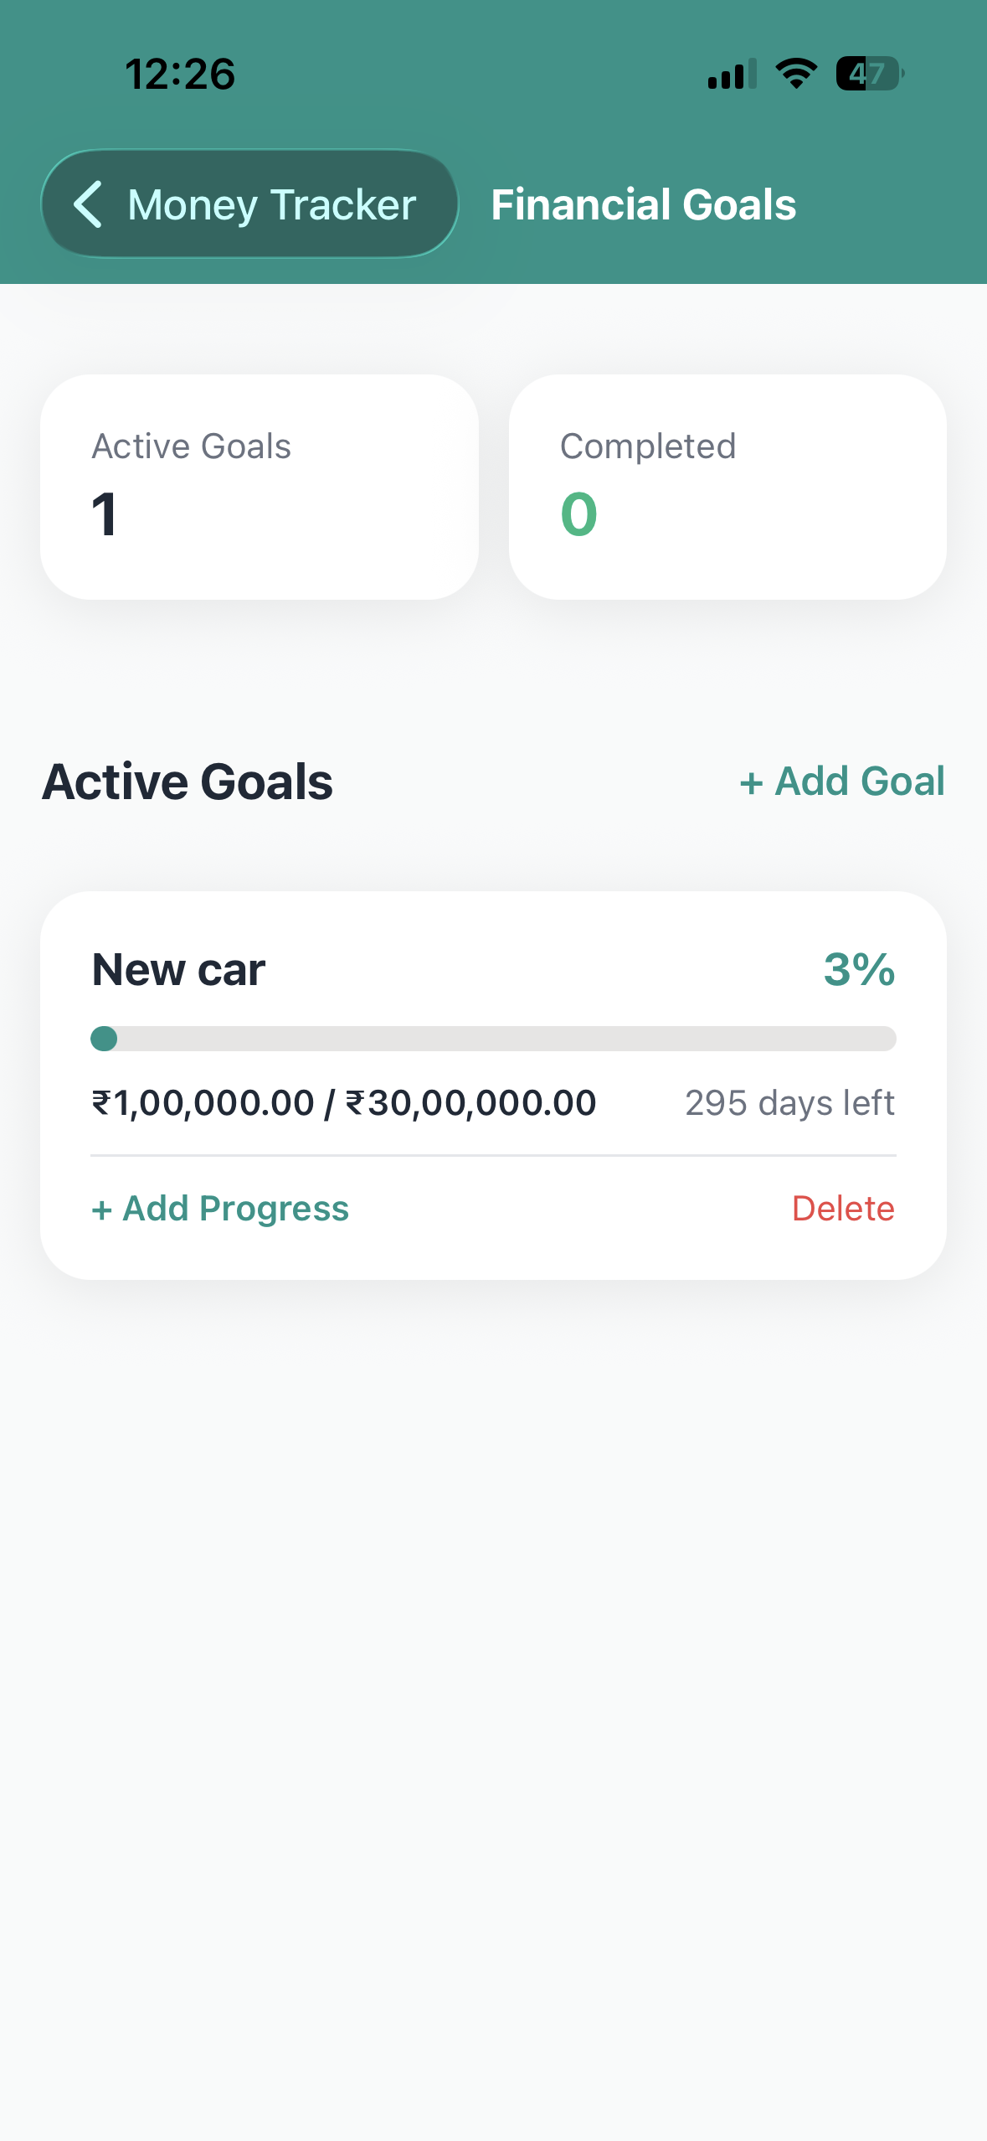The height and width of the screenshot is (2141, 987).
Task: Delete the New car goal
Action: (843, 1209)
